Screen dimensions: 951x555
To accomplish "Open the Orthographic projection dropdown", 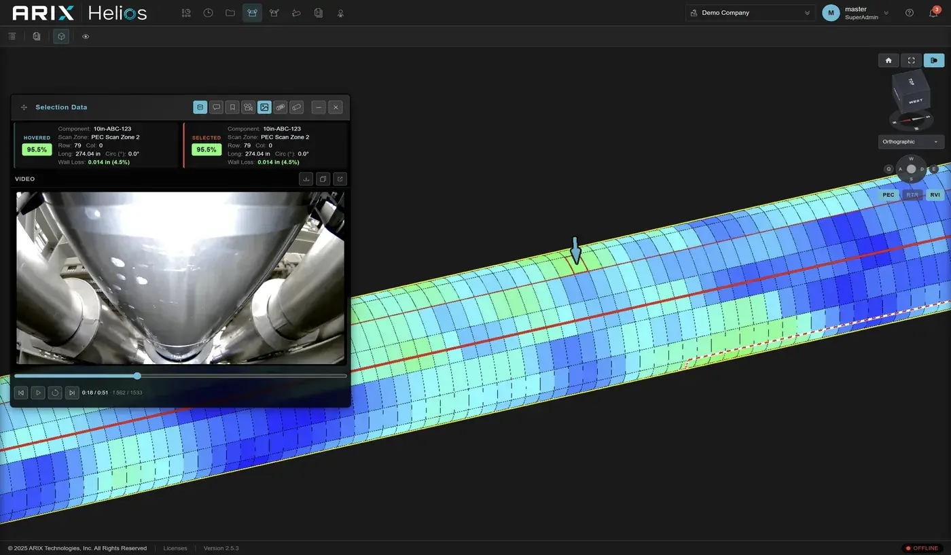I will [911, 142].
